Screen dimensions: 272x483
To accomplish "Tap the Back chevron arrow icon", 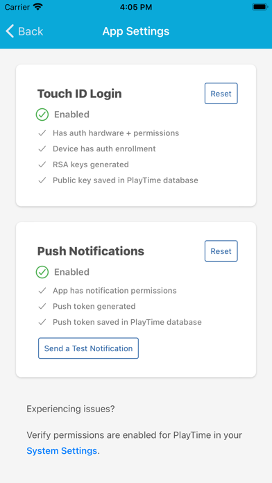I will click(10, 31).
